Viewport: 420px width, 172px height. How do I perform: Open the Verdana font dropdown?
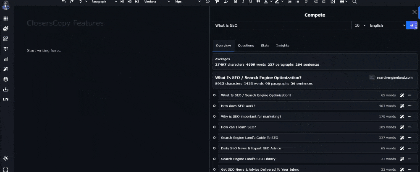click(157, 2)
